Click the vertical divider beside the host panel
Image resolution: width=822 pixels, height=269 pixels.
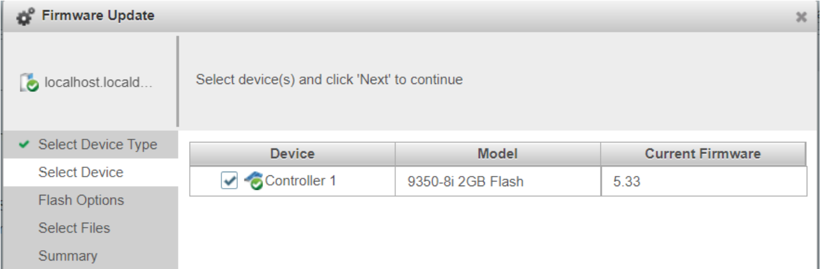(177, 80)
